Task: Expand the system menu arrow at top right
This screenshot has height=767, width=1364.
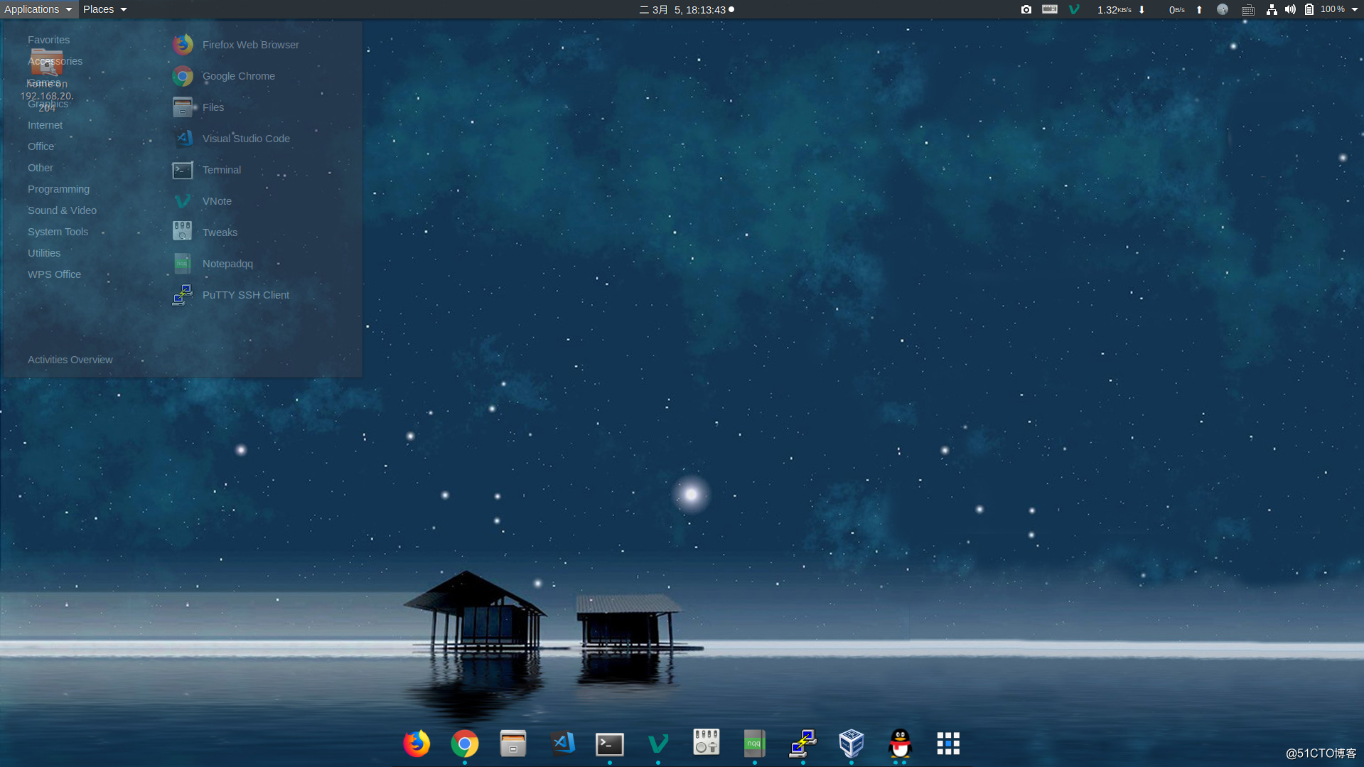Action: [1355, 9]
